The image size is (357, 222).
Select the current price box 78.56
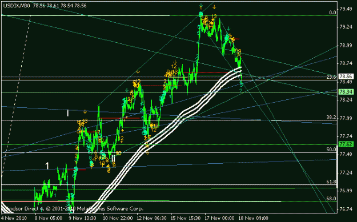[x=346, y=76]
